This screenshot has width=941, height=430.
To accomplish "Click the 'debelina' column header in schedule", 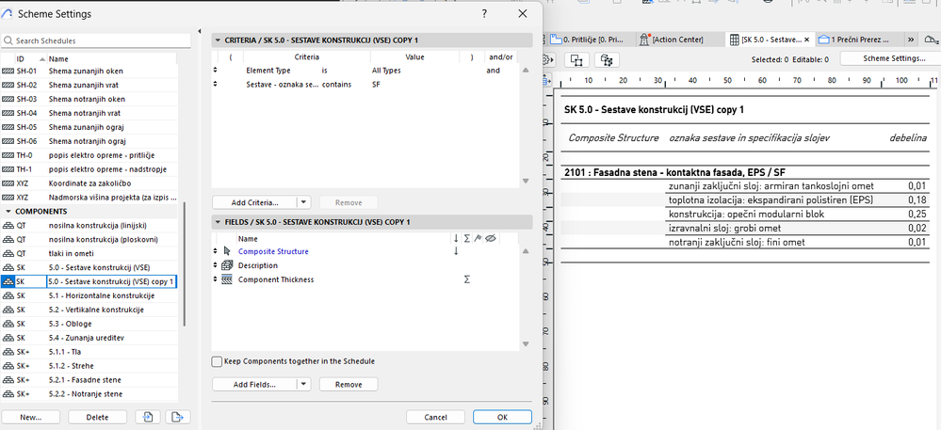I will pos(907,138).
